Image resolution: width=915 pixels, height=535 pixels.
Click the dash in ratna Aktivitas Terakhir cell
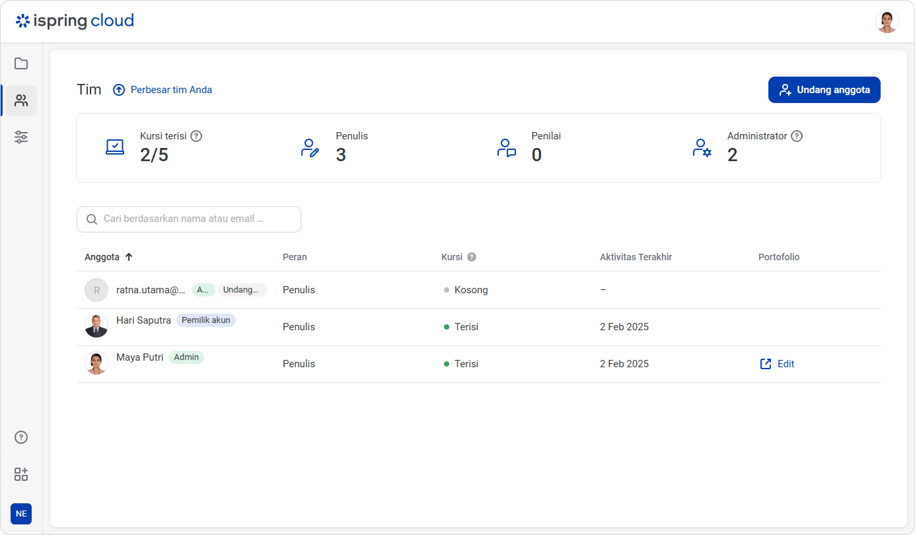(603, 290)
